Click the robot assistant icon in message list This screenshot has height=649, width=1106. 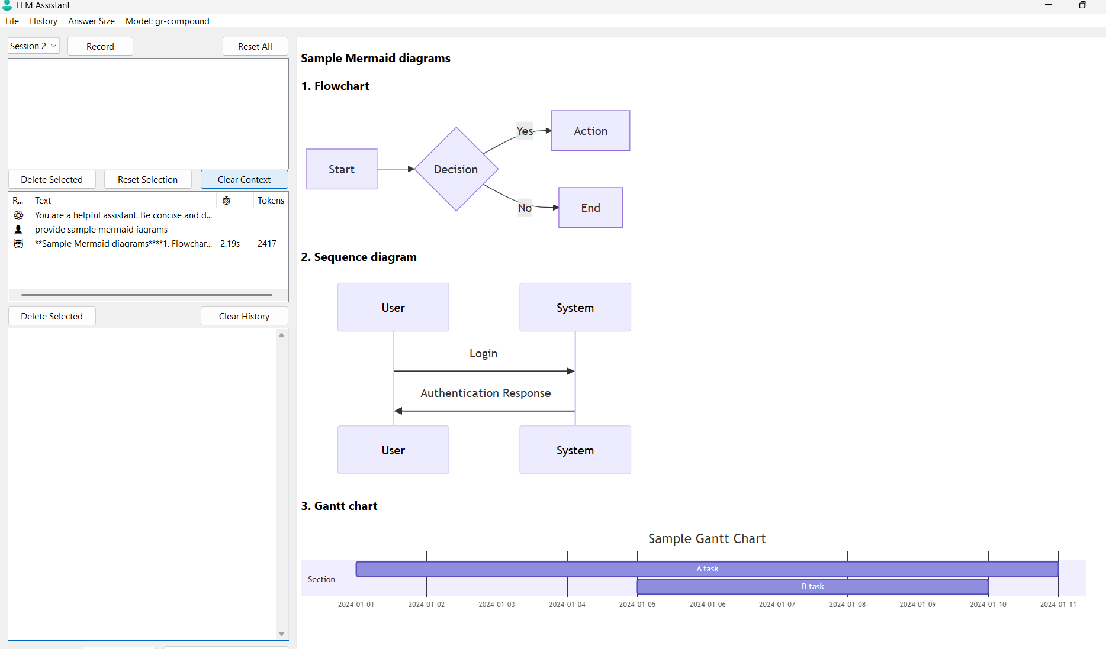[18, 244]
